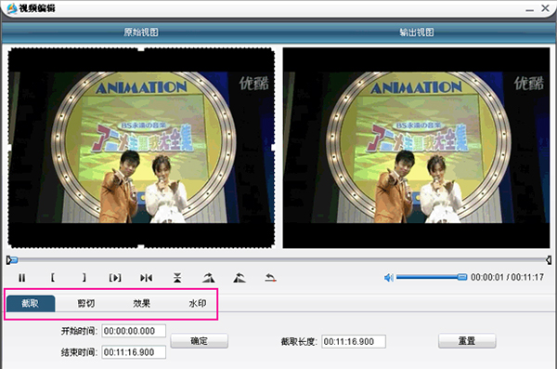Open the 水印 tab
Screen dimensions: 557x369
198,303
